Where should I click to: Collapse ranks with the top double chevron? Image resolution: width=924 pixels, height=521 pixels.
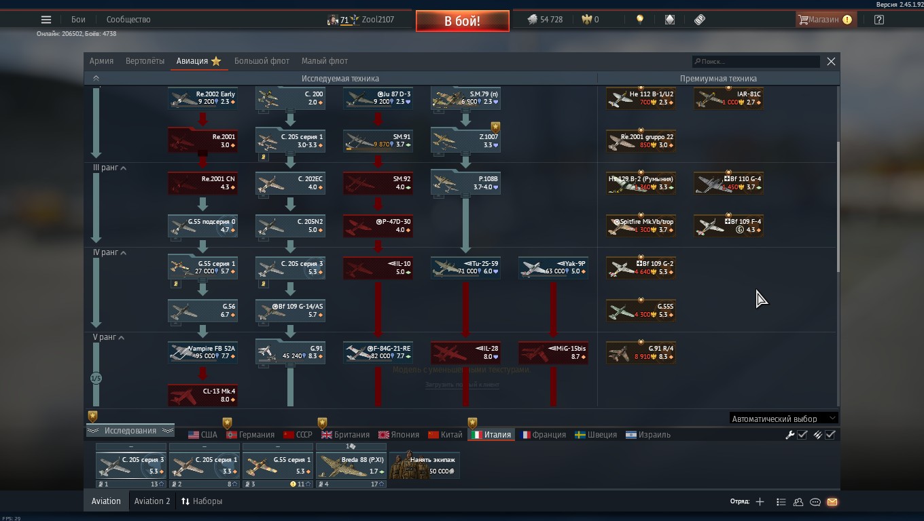coord(96,78)
